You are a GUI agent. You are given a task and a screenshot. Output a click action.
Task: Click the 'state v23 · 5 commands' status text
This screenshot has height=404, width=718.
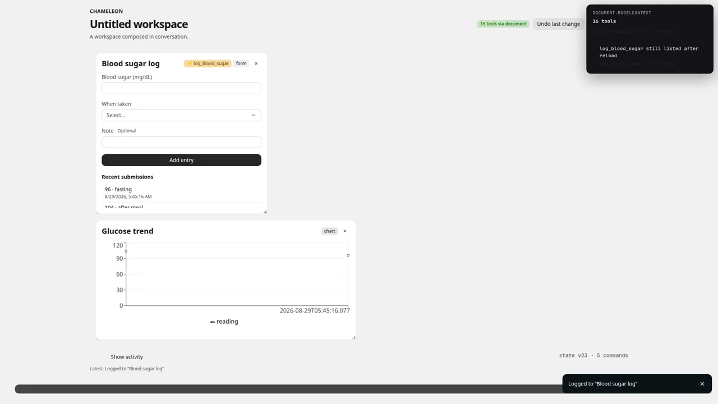click(x=593, y=356)
